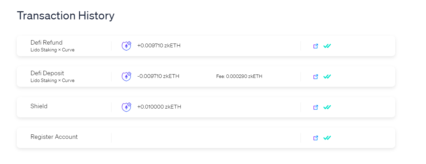Click the +0.010000 zkETH shield amount
The width and height of the screenshot is (426, 164).
159,107
